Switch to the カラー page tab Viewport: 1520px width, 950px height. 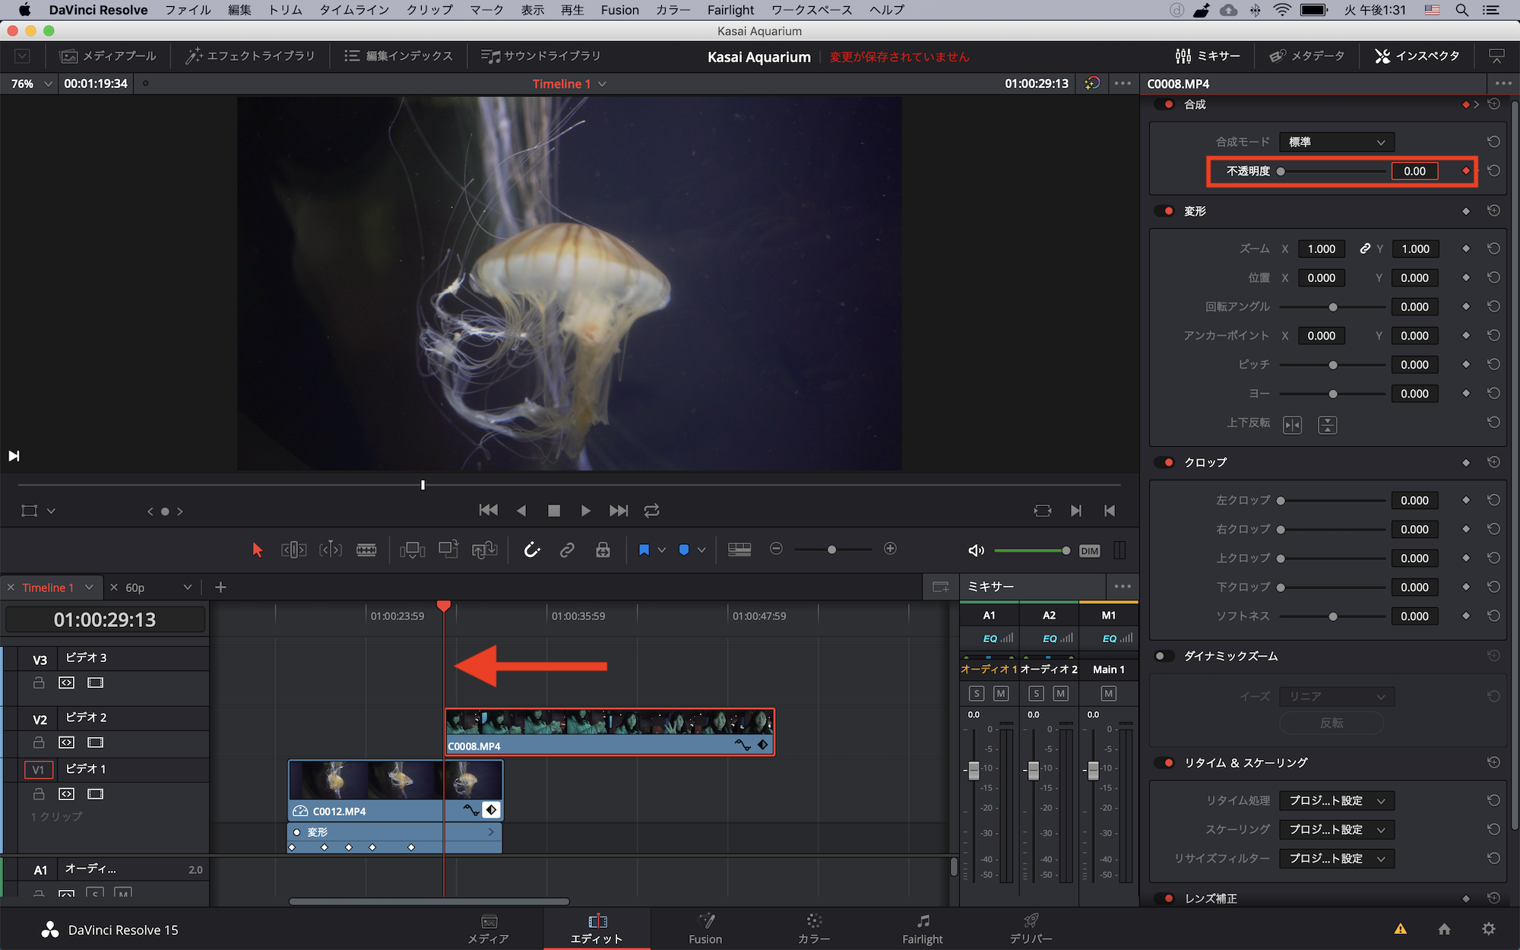tap(813, 929)
